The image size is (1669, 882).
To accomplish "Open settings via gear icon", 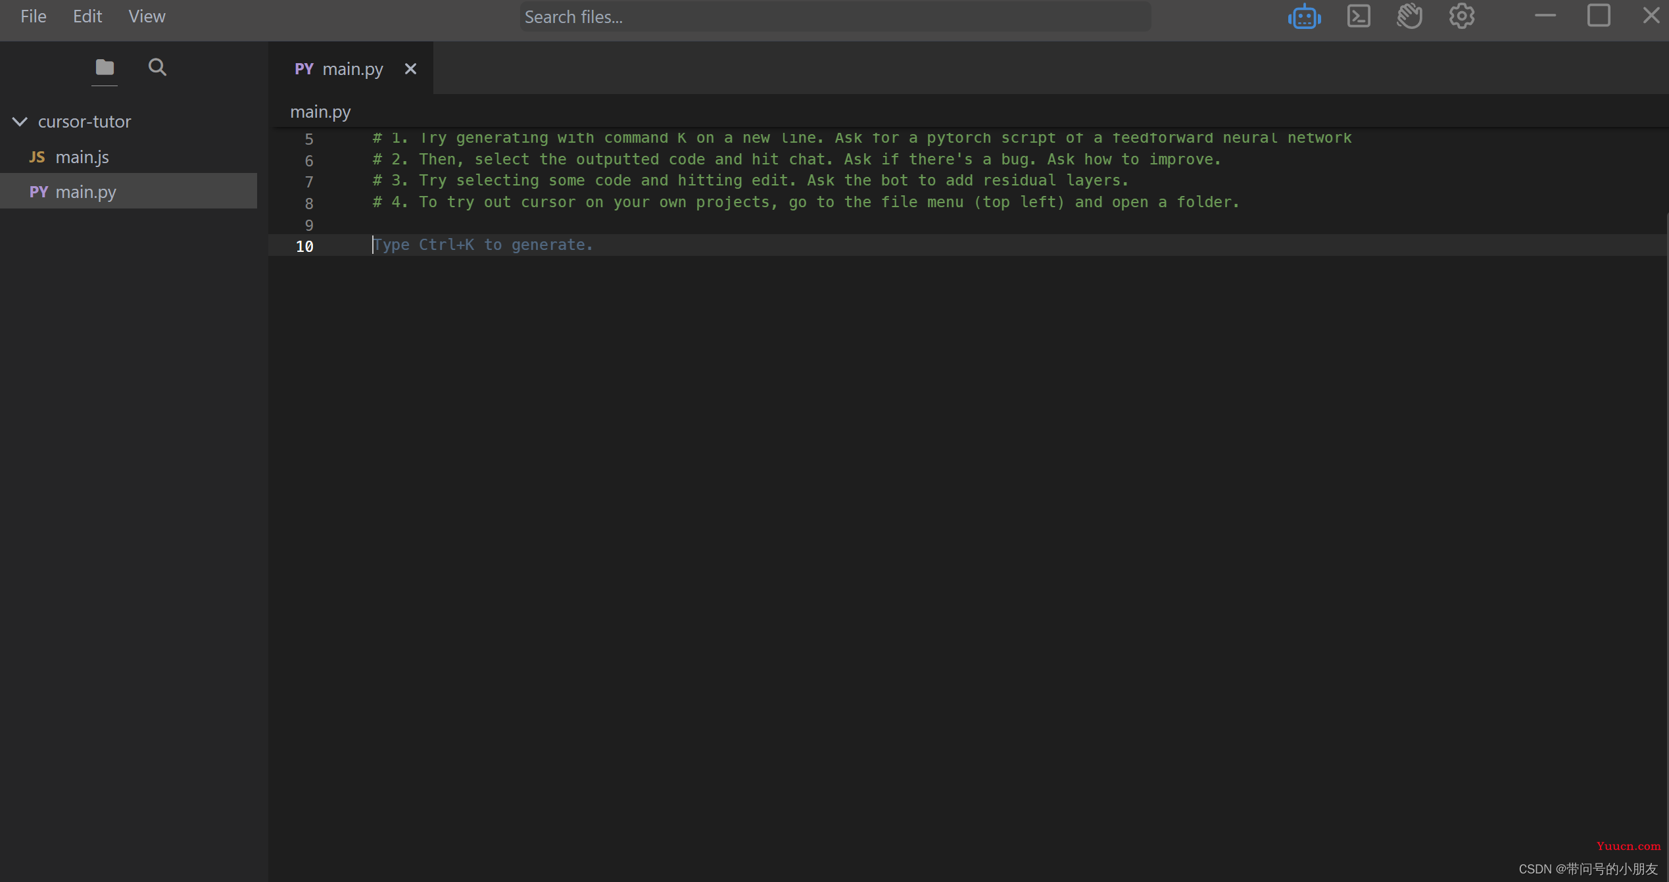I will [1461, 16].
